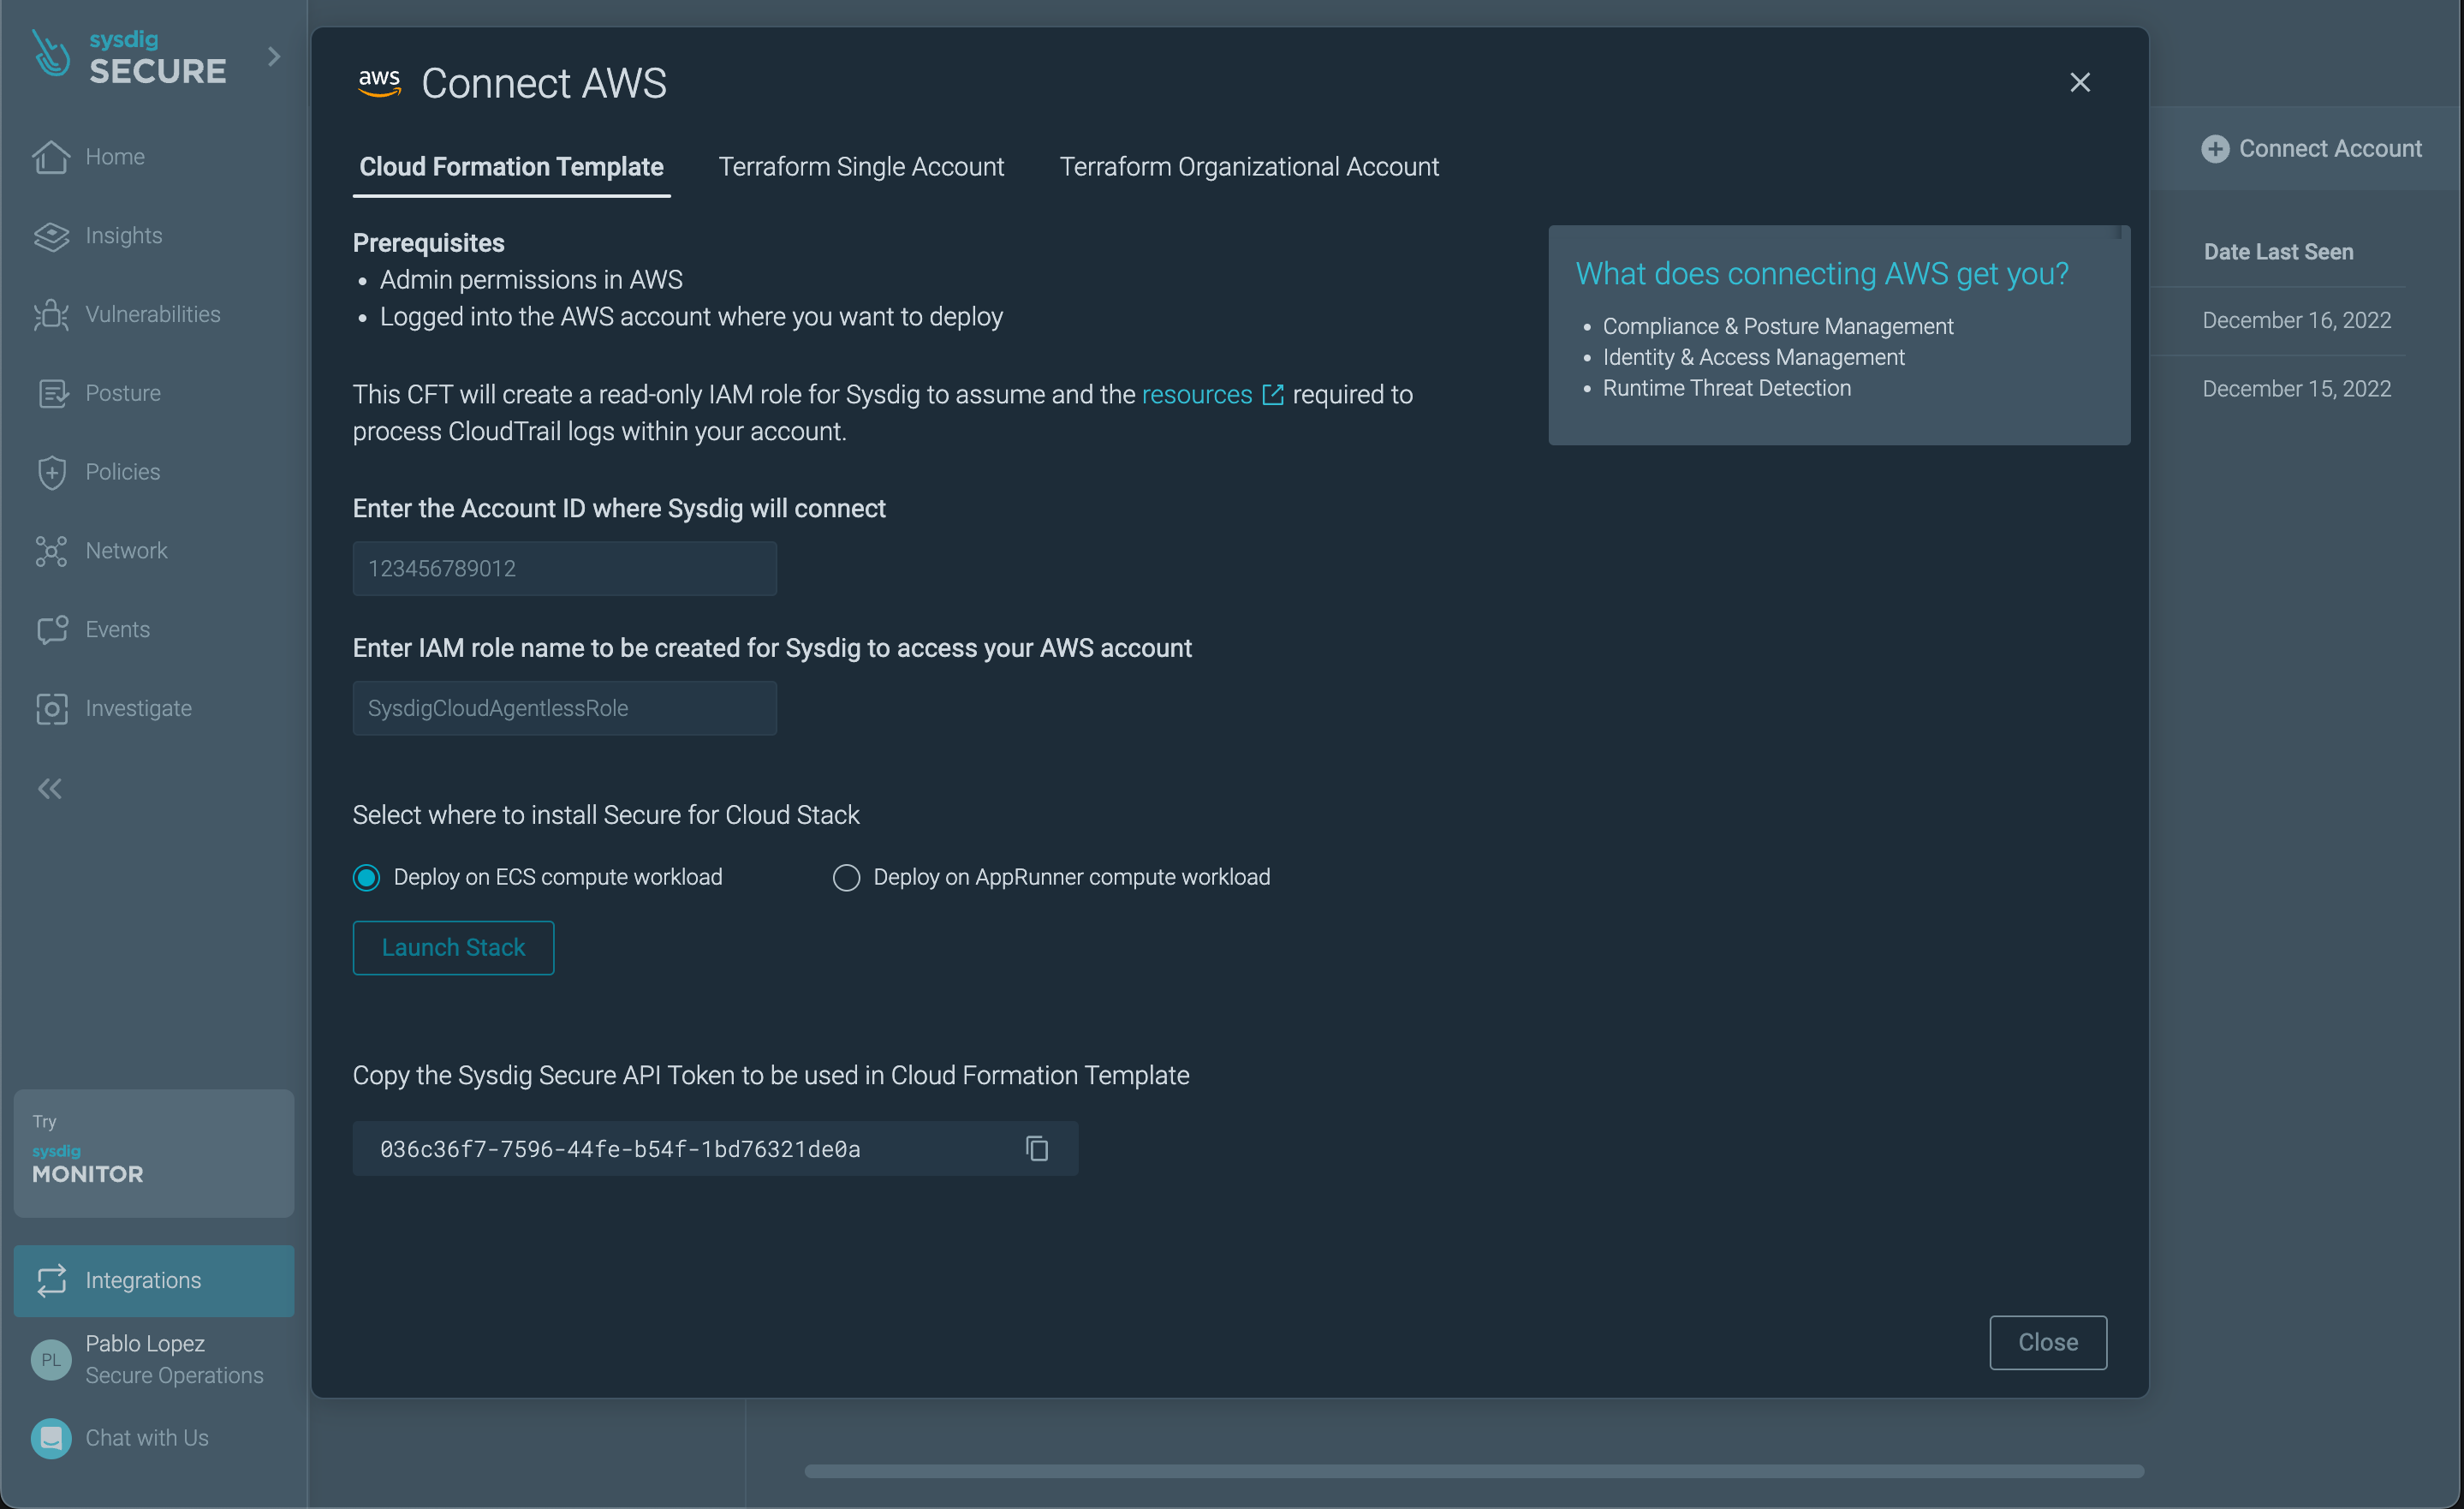Expand the Sysdig Secure product switcher
2464x1509 pixels.
click(x=274, y=57)
